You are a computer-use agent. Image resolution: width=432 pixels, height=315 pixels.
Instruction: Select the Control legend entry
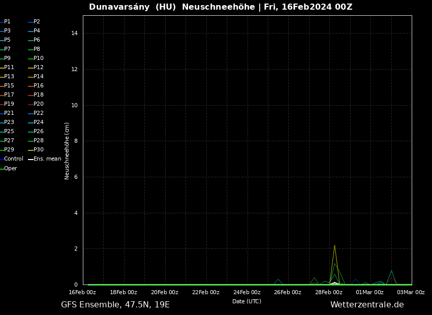pyautogui.click(x=13, y=159)
